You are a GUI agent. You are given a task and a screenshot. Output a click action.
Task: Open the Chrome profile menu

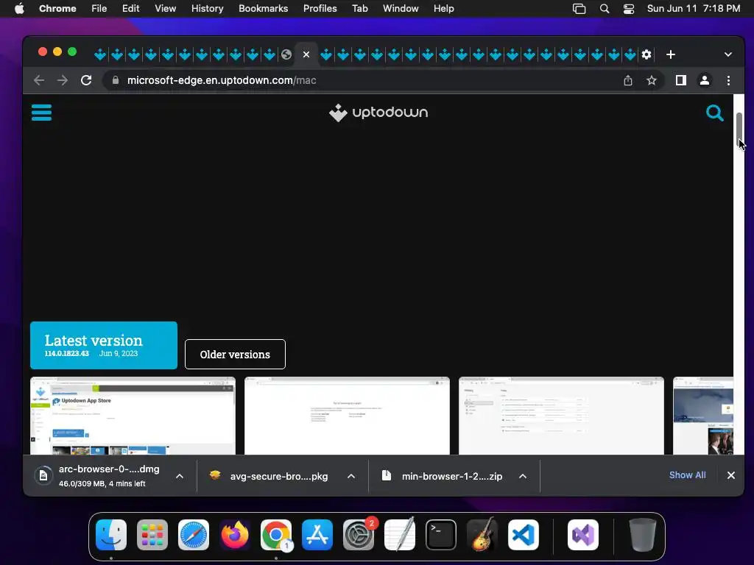click(705, 80)
